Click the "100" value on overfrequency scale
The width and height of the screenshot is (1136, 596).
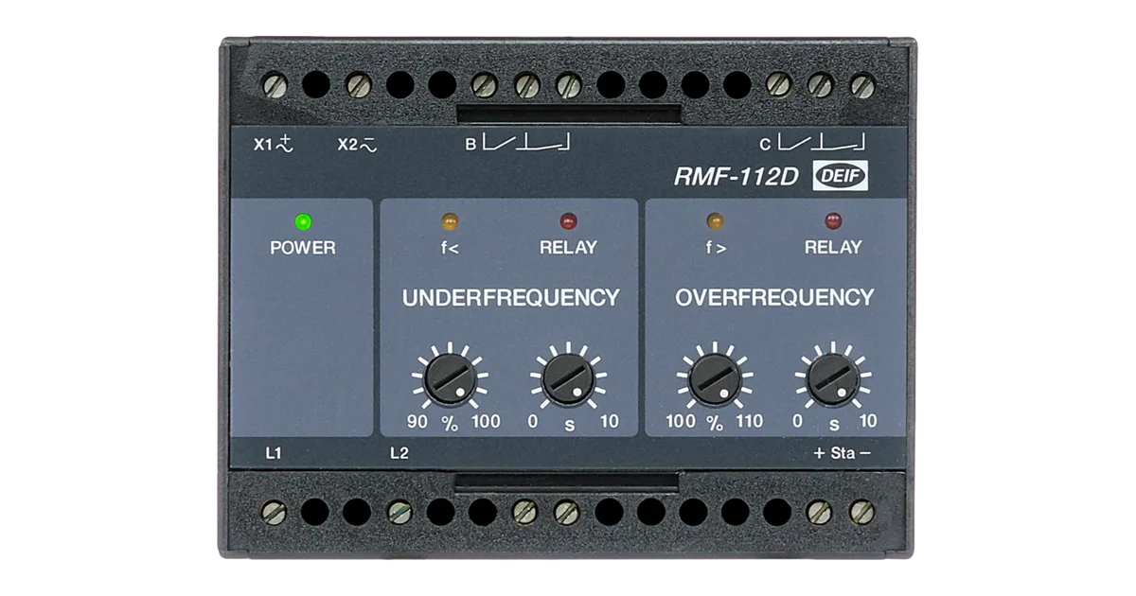click(x=681, y=422)
